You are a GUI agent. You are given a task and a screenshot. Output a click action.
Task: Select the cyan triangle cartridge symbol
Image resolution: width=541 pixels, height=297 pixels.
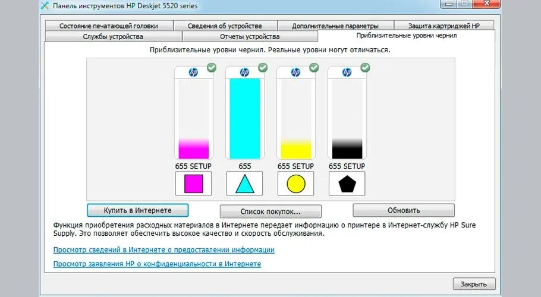pyautogui.click(x=244, y=184)
